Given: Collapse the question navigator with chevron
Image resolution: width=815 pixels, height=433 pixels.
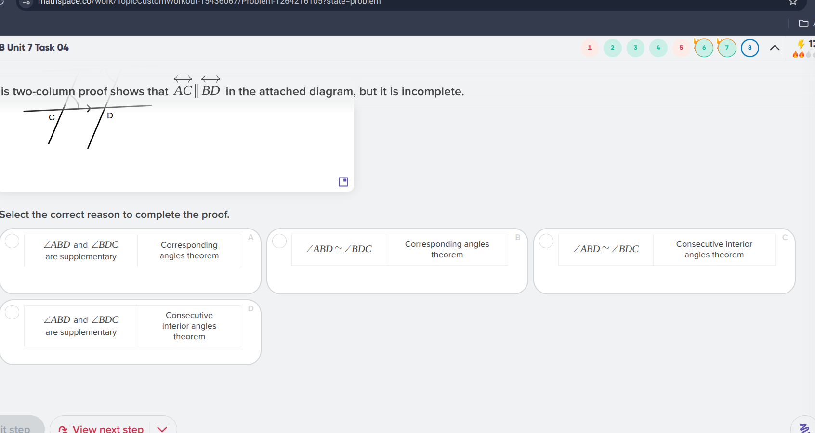Looking at the screenshot, I should pos(775,48).
